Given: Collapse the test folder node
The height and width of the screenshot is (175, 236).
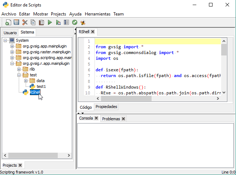Looking at the screenshot, I should 19,75.
